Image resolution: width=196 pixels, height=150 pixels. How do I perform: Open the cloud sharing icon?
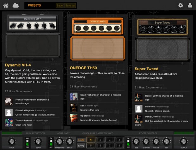coord(15,5)
